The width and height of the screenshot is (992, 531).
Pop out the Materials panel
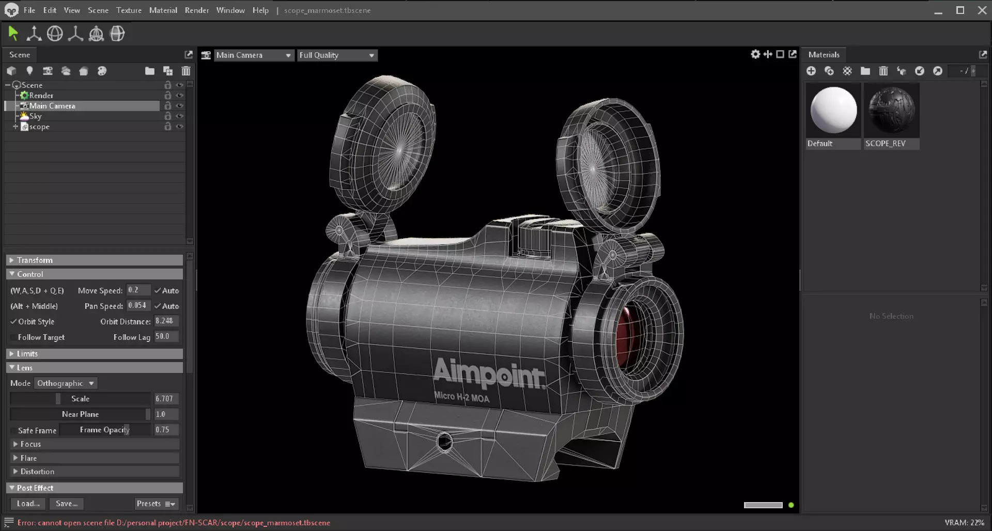coord(983,54)
